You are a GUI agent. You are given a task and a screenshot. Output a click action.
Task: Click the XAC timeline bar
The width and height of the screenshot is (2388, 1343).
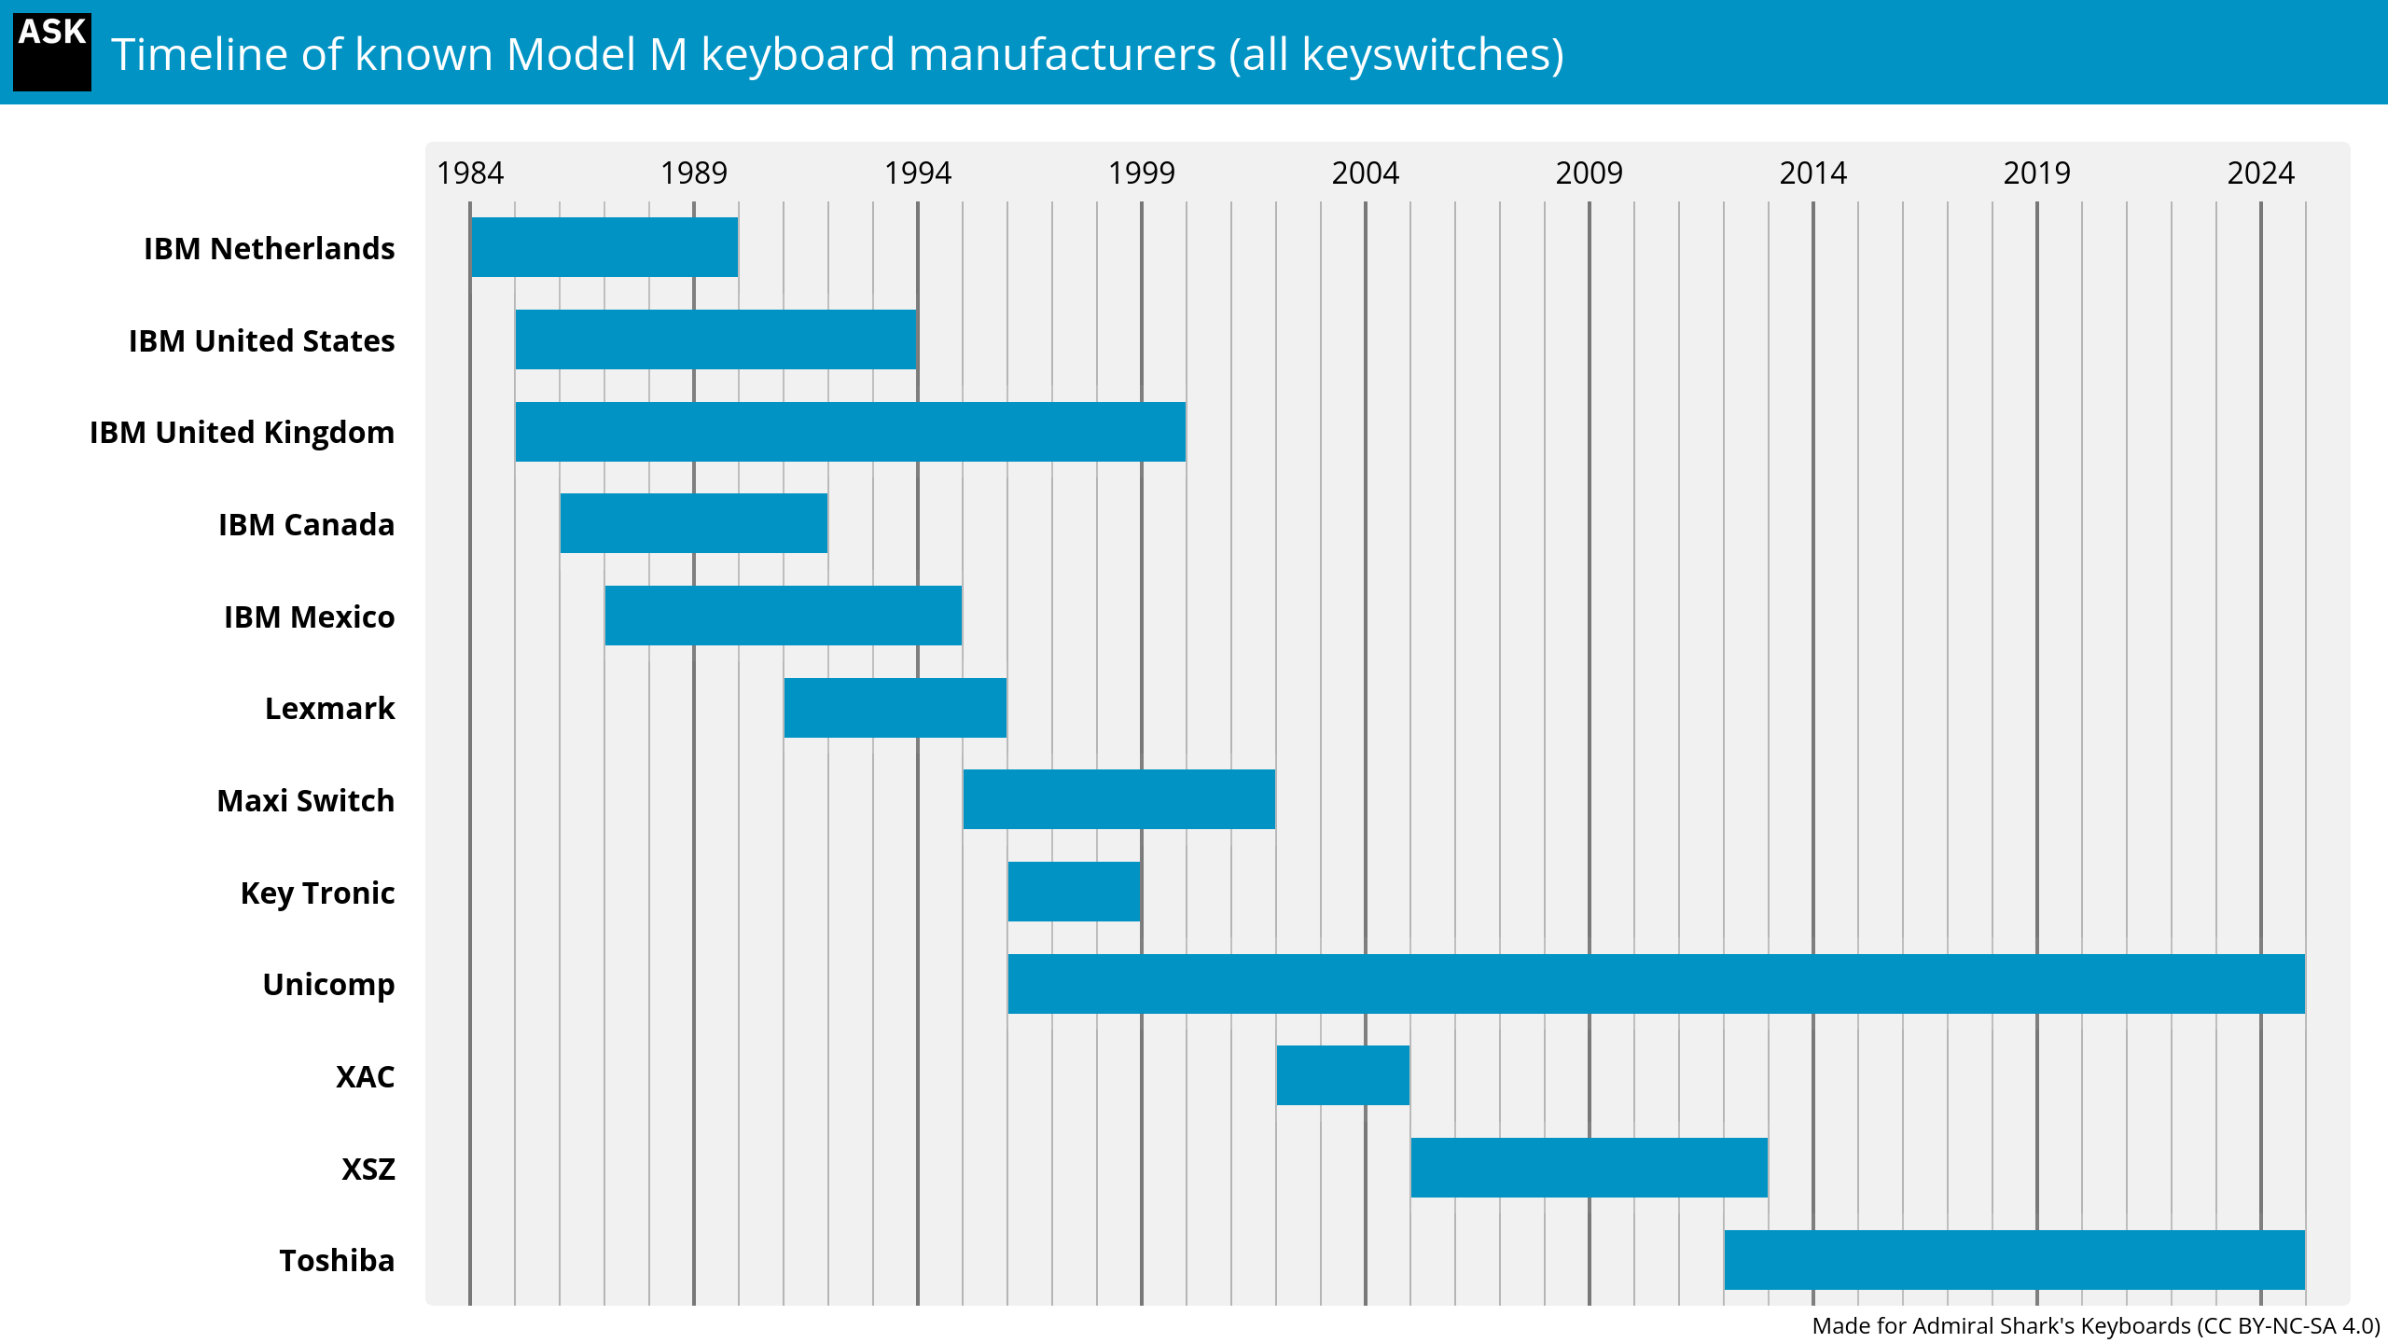click(1343, 1075)
